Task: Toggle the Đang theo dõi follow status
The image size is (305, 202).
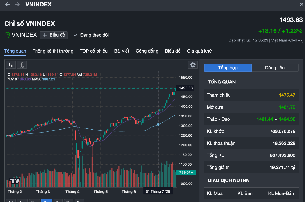Action: (x=91, y=35)
